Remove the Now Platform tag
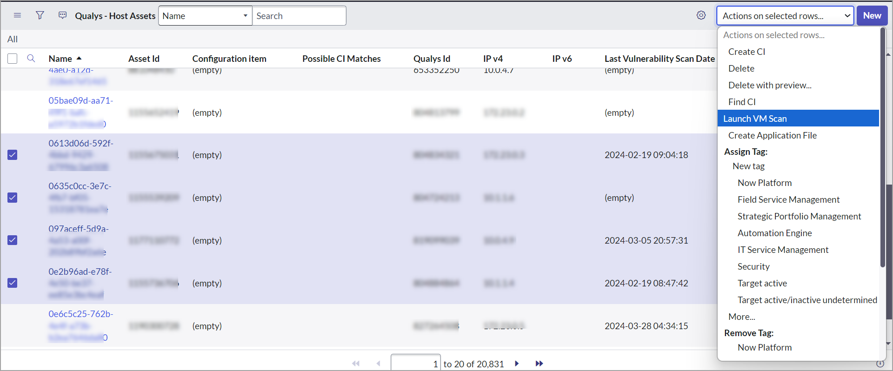This screenshot has width=893, height=371. (x=765, y=347)
